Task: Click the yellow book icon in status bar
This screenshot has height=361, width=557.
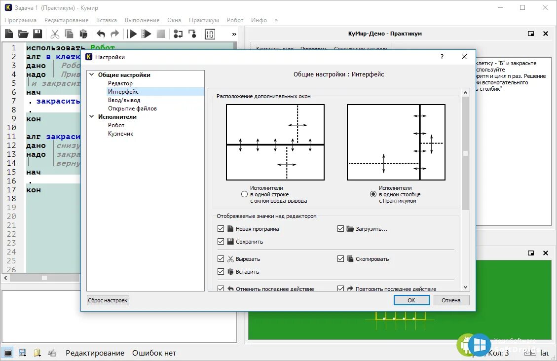Action: 37,353
